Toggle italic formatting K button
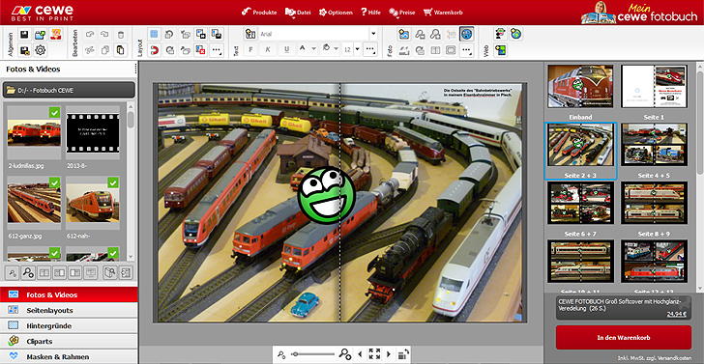The width and height of the screenshot is (704, 364). pos(268,49)
